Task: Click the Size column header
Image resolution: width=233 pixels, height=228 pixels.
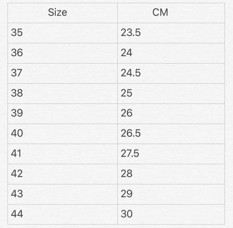Action: coord(58,13)
